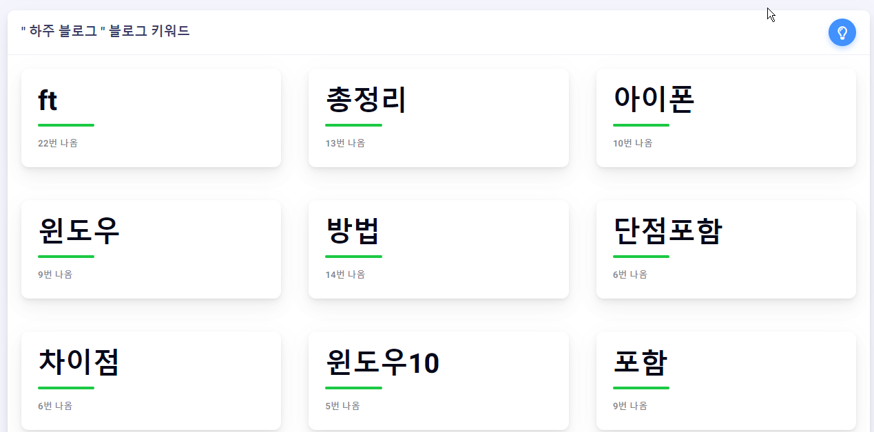Click the blue lightbulb icon
Screen dimensions: 874x432
(842, 32)
